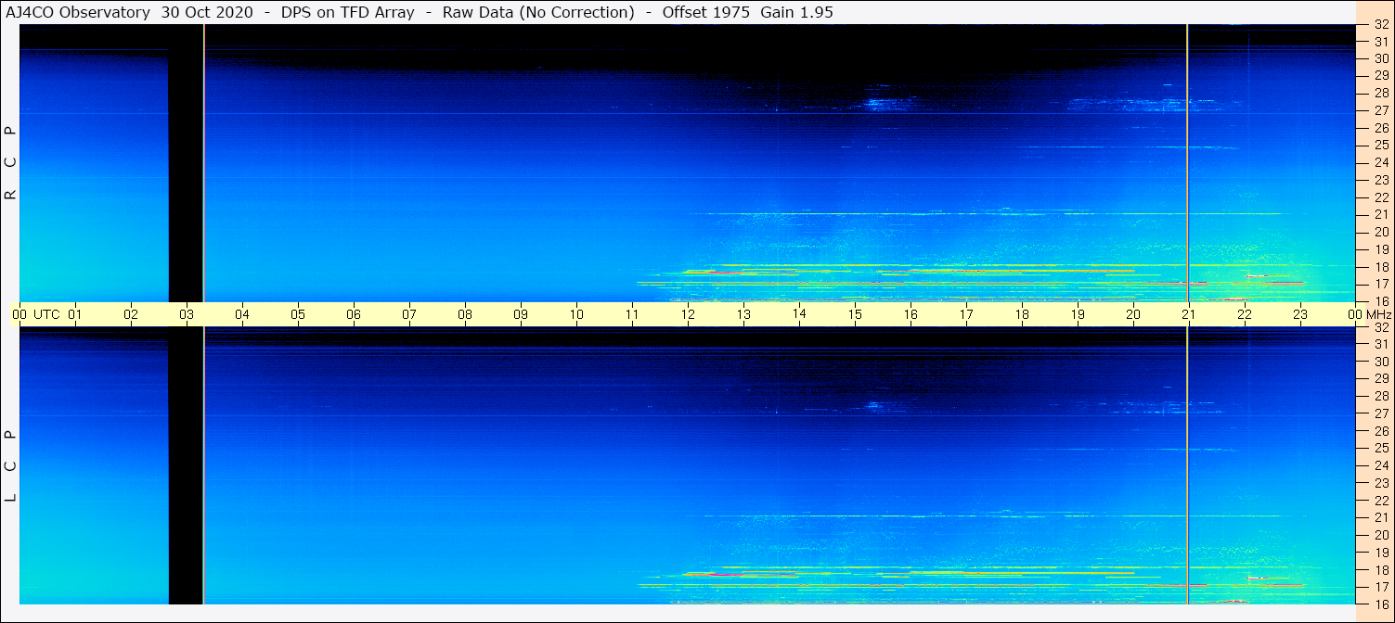Image resolution: width=1395 pixels, height=623 pixels.
Task: Click the 21 MHz tick on LCP scale
Action: click(1380, 517)
